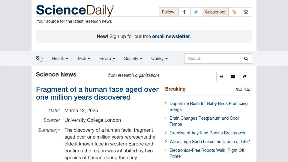This screenshot has width=288, height=162.
Task: Open article headline about human face fragment
Action: pos(97,93)
